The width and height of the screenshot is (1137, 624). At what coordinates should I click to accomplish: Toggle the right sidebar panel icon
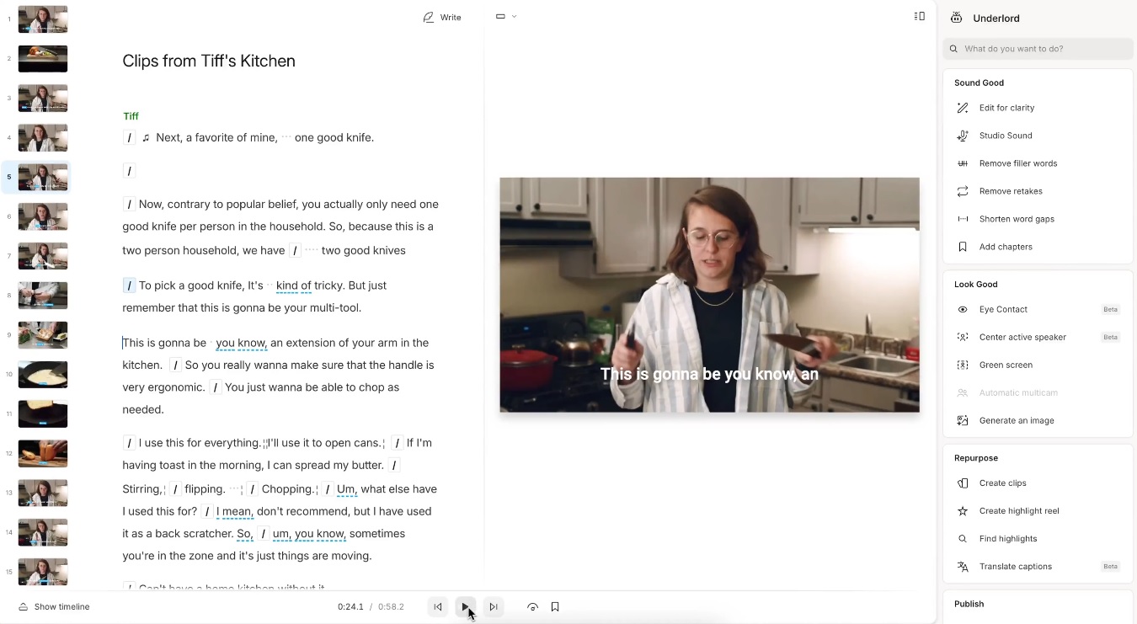(920, 16)
